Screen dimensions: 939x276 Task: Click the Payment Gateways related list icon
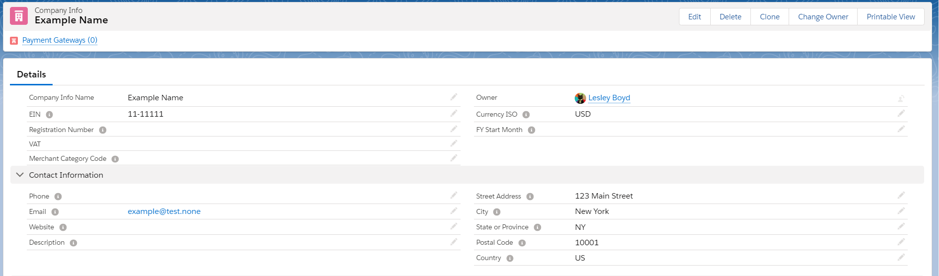[14, 41]
